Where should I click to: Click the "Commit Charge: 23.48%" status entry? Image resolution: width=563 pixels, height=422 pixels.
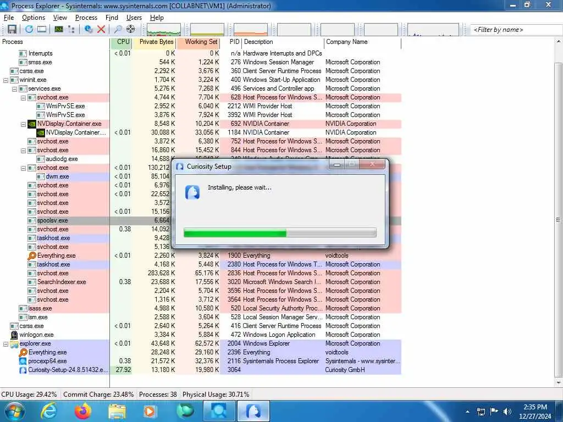coord(98,395)
